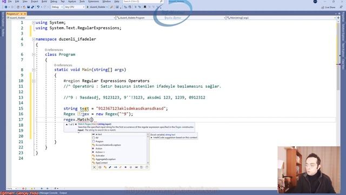Select the 'text' IntelliSense suggestion
This screenshot has width=346, height=195.
pos(119,134)
